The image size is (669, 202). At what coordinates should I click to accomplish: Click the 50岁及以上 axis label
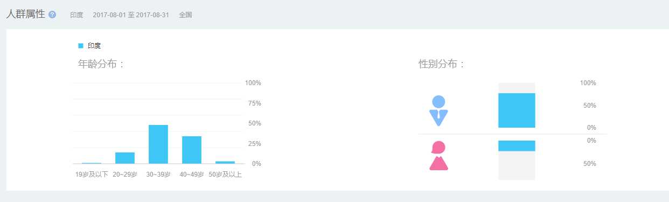(x=225, y=175)
